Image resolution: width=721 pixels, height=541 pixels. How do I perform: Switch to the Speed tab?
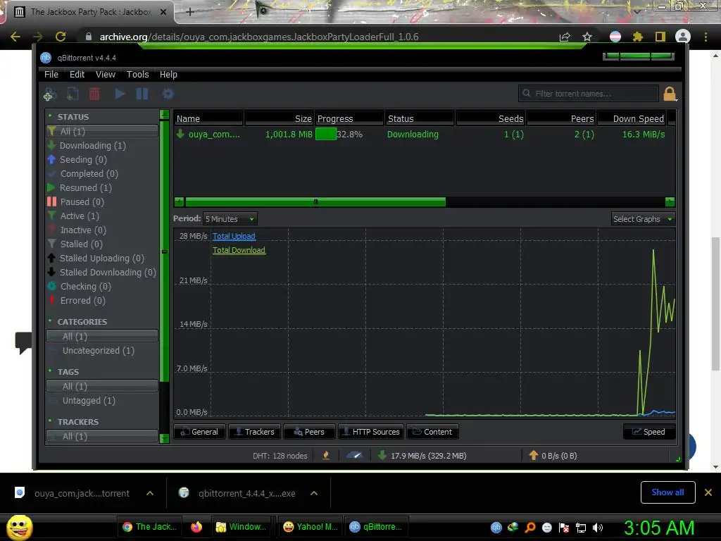click(648, 432)
